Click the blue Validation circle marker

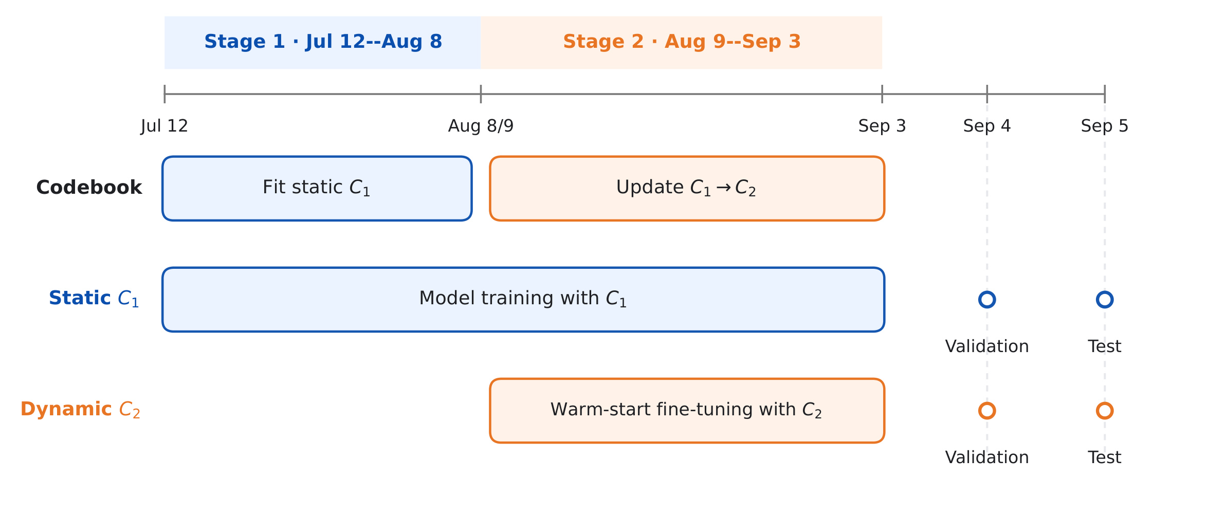[x=987, y=299]
